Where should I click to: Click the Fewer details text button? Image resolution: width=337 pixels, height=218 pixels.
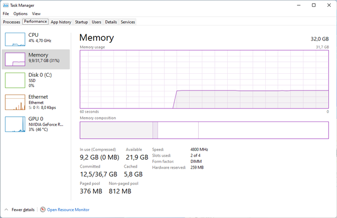point(23,210)
